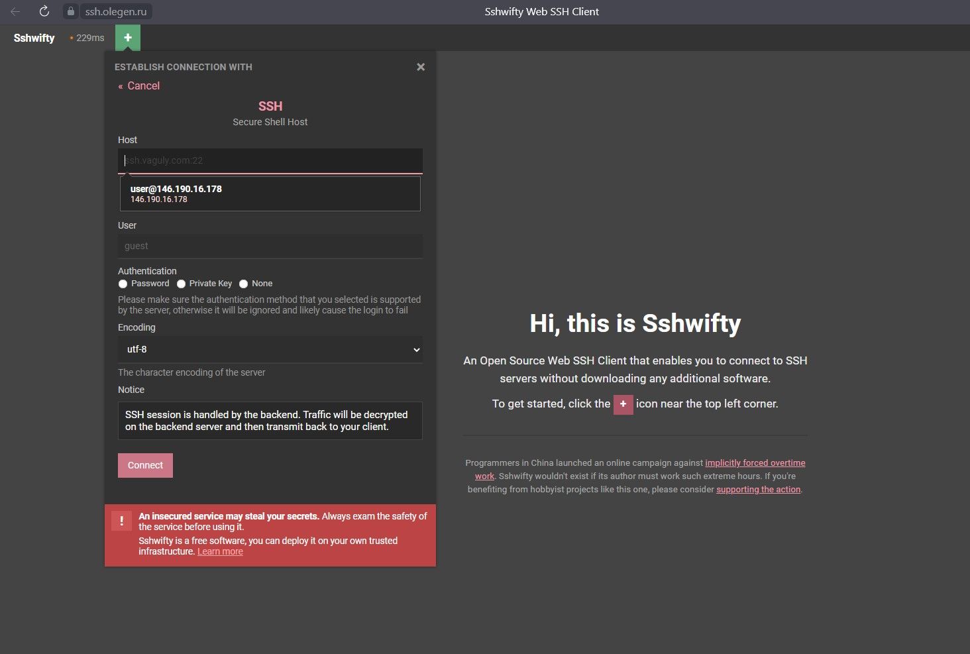Screen dimensions: 970x654
Task: Click the Sshwifty logo text
Action: click(x=34, y=38)
